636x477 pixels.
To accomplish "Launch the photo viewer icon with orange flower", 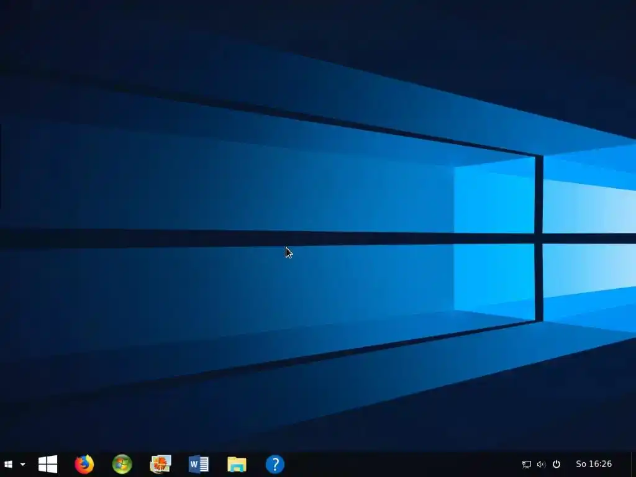I will [x=161, y=464].
